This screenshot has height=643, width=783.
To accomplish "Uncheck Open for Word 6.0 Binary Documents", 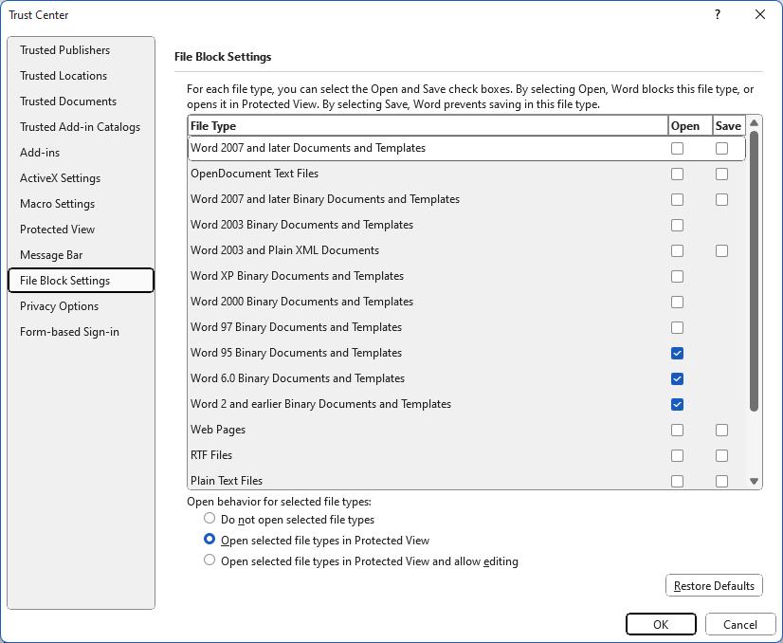I will click(677, 378).
